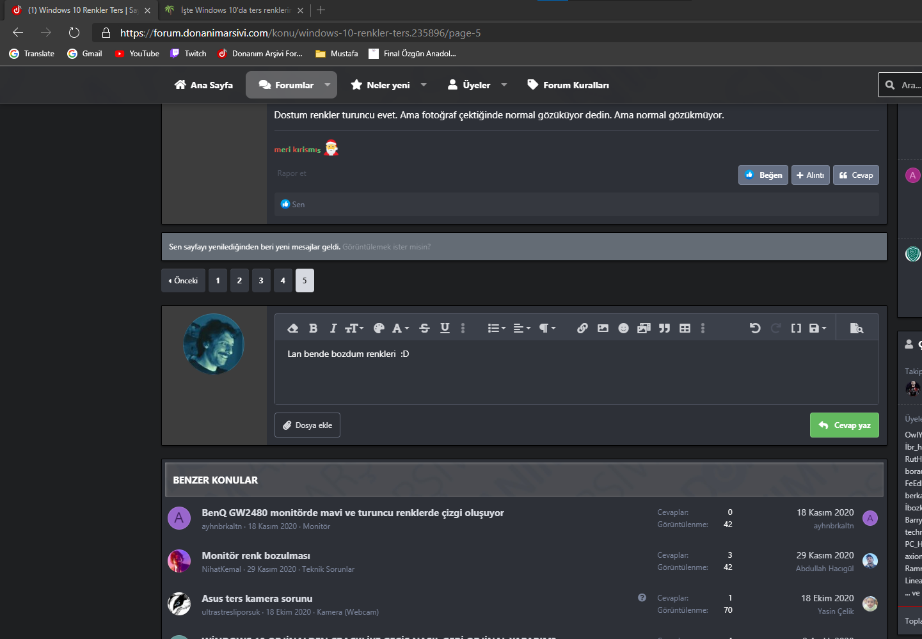Insert an image in the reply
This screenshot has width=922, height=639.
[603, 328]
